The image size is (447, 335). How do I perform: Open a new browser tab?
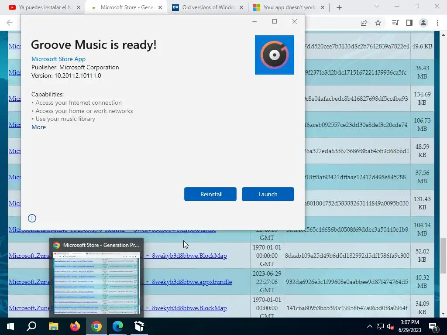(x=339, y=7)
